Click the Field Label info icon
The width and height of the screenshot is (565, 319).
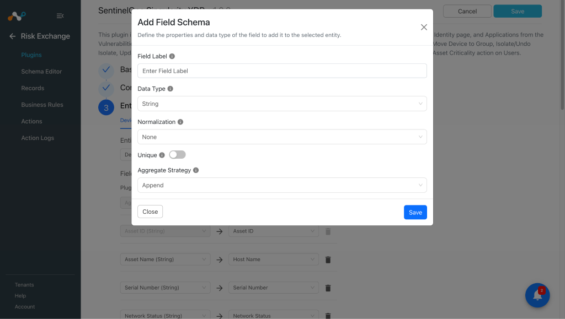point(172,56)
